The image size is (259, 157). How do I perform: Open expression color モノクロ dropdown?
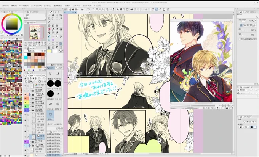[x=245, y=127]
